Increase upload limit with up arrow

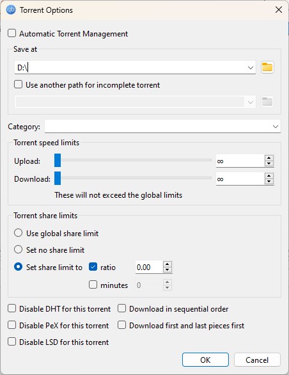coord(269,158)
